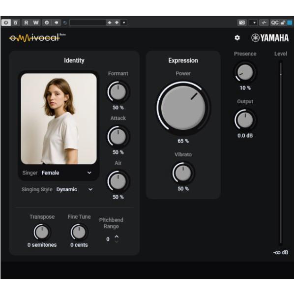The width and height of the screenshot is (295, 295).
Task: Click the Yamaha logo
Action: [270, 38]
